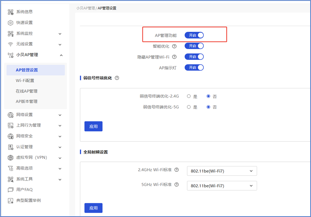Open the Wi-Fi配置 submenu item
The width and height of the screenshot is (311, 217).
point(25,81)
